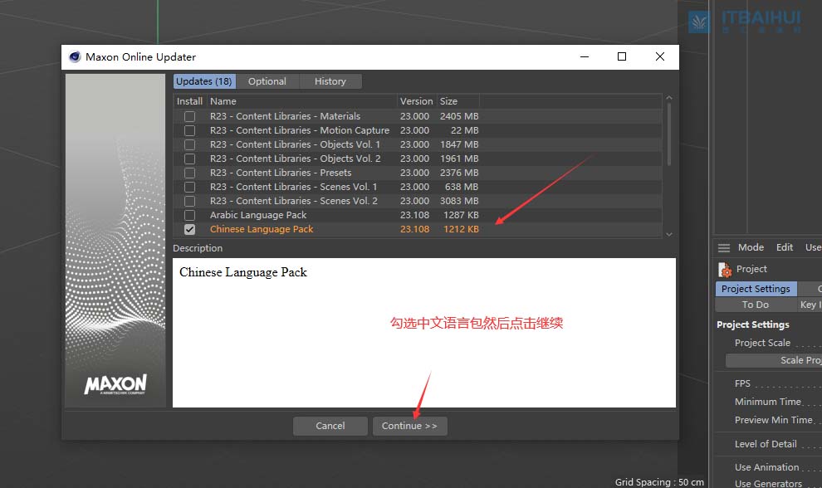
Task: Switch to the To Do tab
Action: pos(756,305)
